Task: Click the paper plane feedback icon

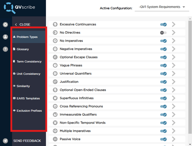Action: pyautogui.click(x=5, y=141)
